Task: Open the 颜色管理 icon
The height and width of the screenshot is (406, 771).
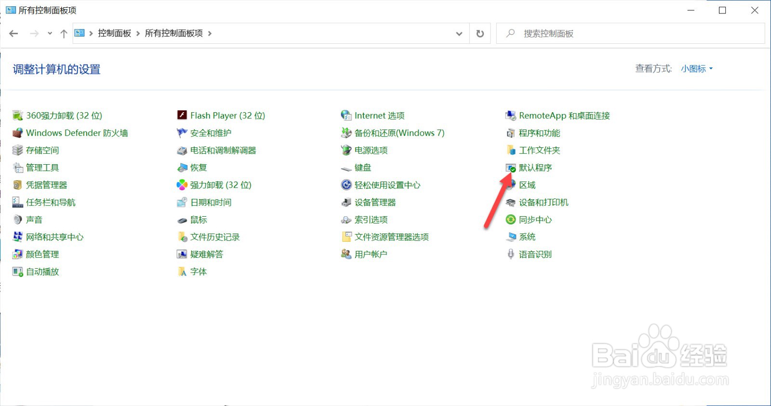Action: (18, 254)
